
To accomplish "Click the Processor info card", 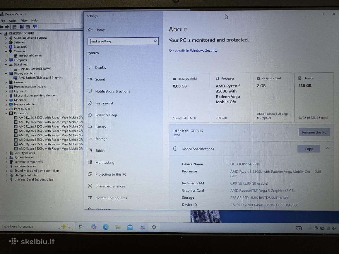I will [231, 98].
